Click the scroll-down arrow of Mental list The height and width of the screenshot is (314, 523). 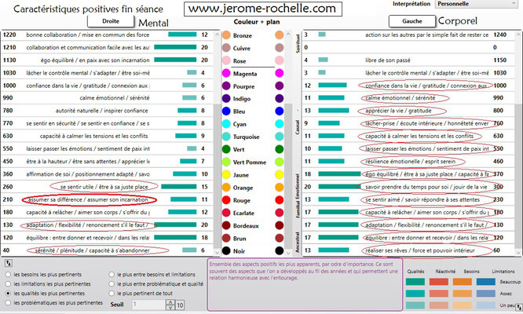click(x=218, y=252)
